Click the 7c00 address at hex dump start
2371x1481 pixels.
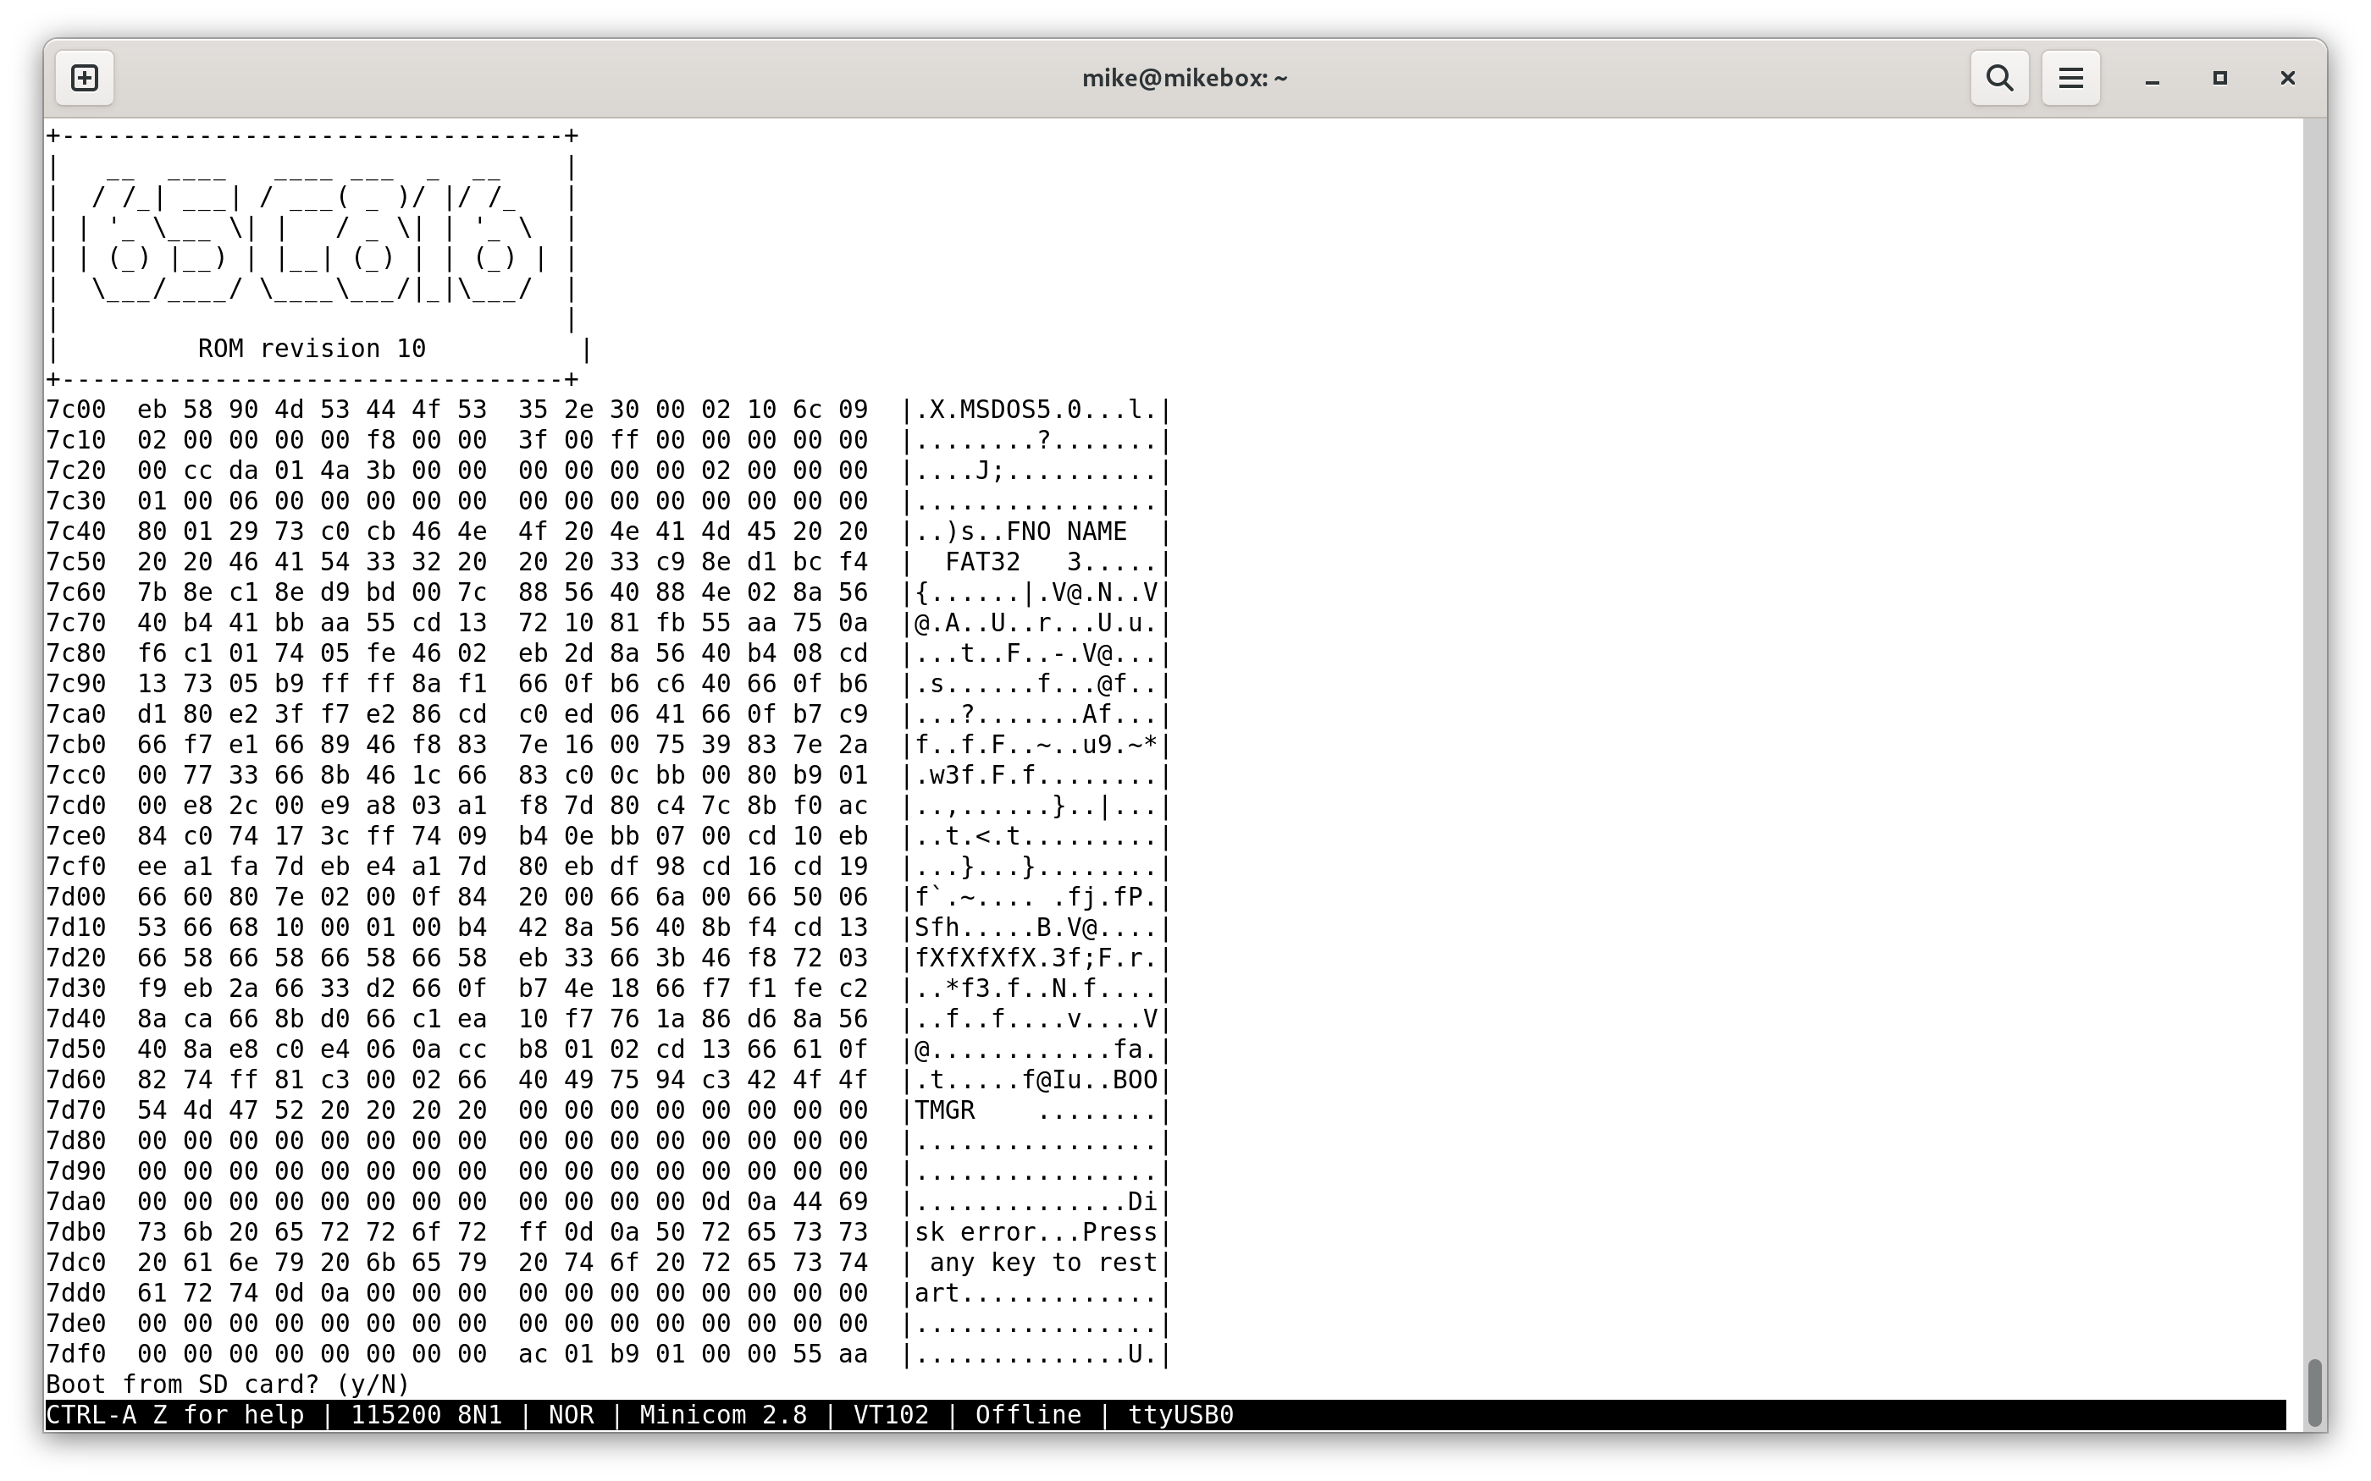coord(76,410)
